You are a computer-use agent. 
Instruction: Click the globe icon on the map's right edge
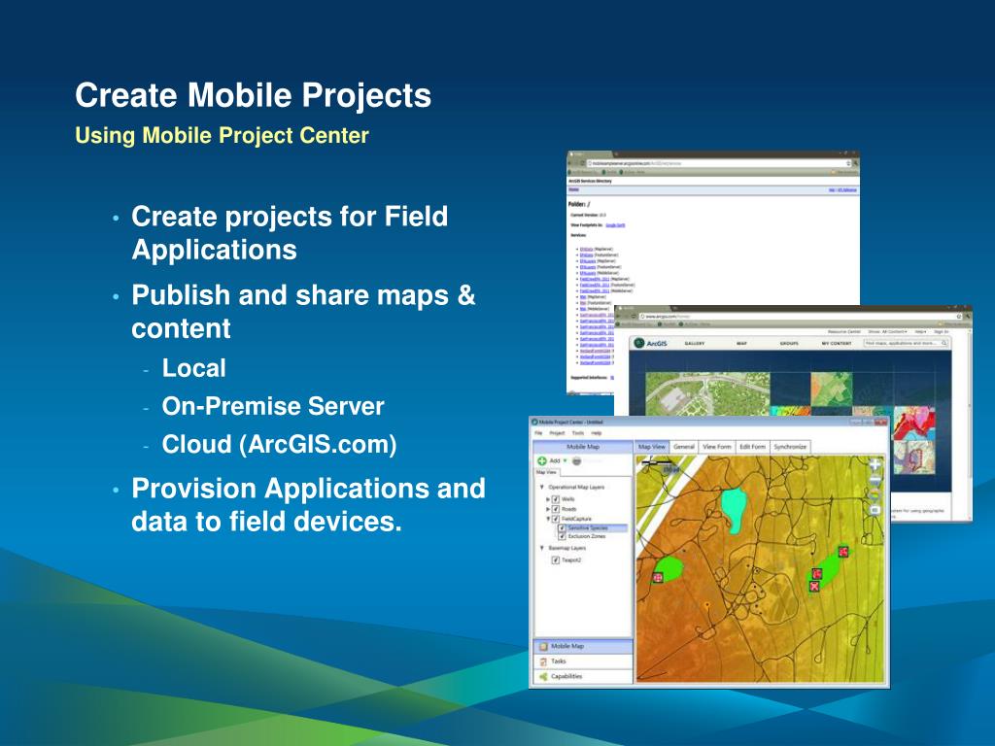(875, 496)
